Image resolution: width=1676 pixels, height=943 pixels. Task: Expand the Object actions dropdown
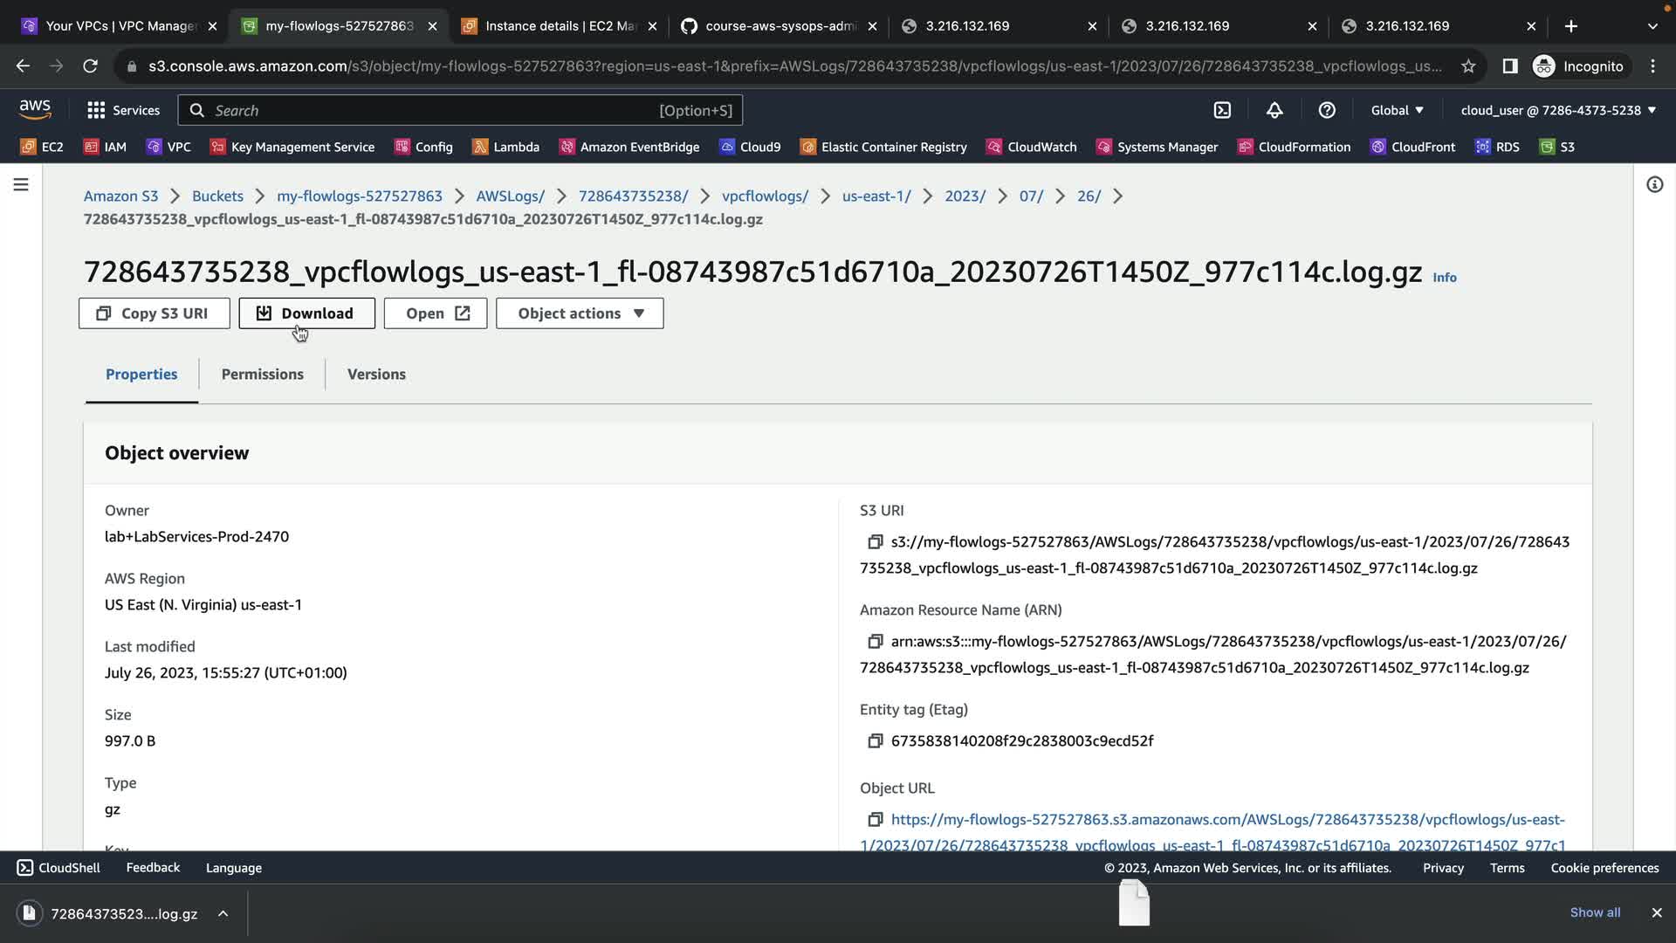[x=580, y=313]
